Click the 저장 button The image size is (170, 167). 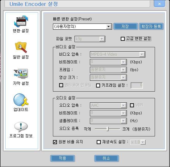(126, 26)
